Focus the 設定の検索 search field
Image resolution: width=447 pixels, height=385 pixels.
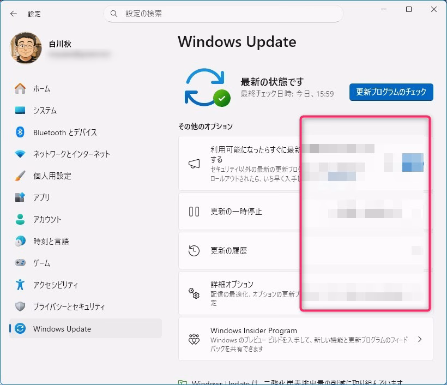pyautogui.click(x=223, y=14)
